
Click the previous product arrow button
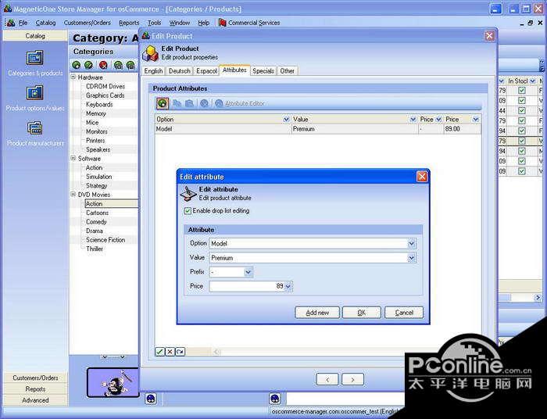[327, 380]
